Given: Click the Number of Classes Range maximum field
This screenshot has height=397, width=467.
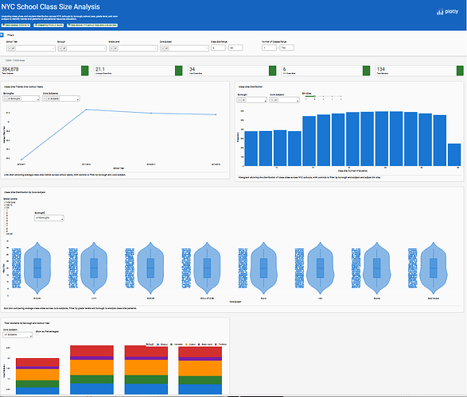Looking at the screenshot, I should pyautogui.click(x=287, y=48).
